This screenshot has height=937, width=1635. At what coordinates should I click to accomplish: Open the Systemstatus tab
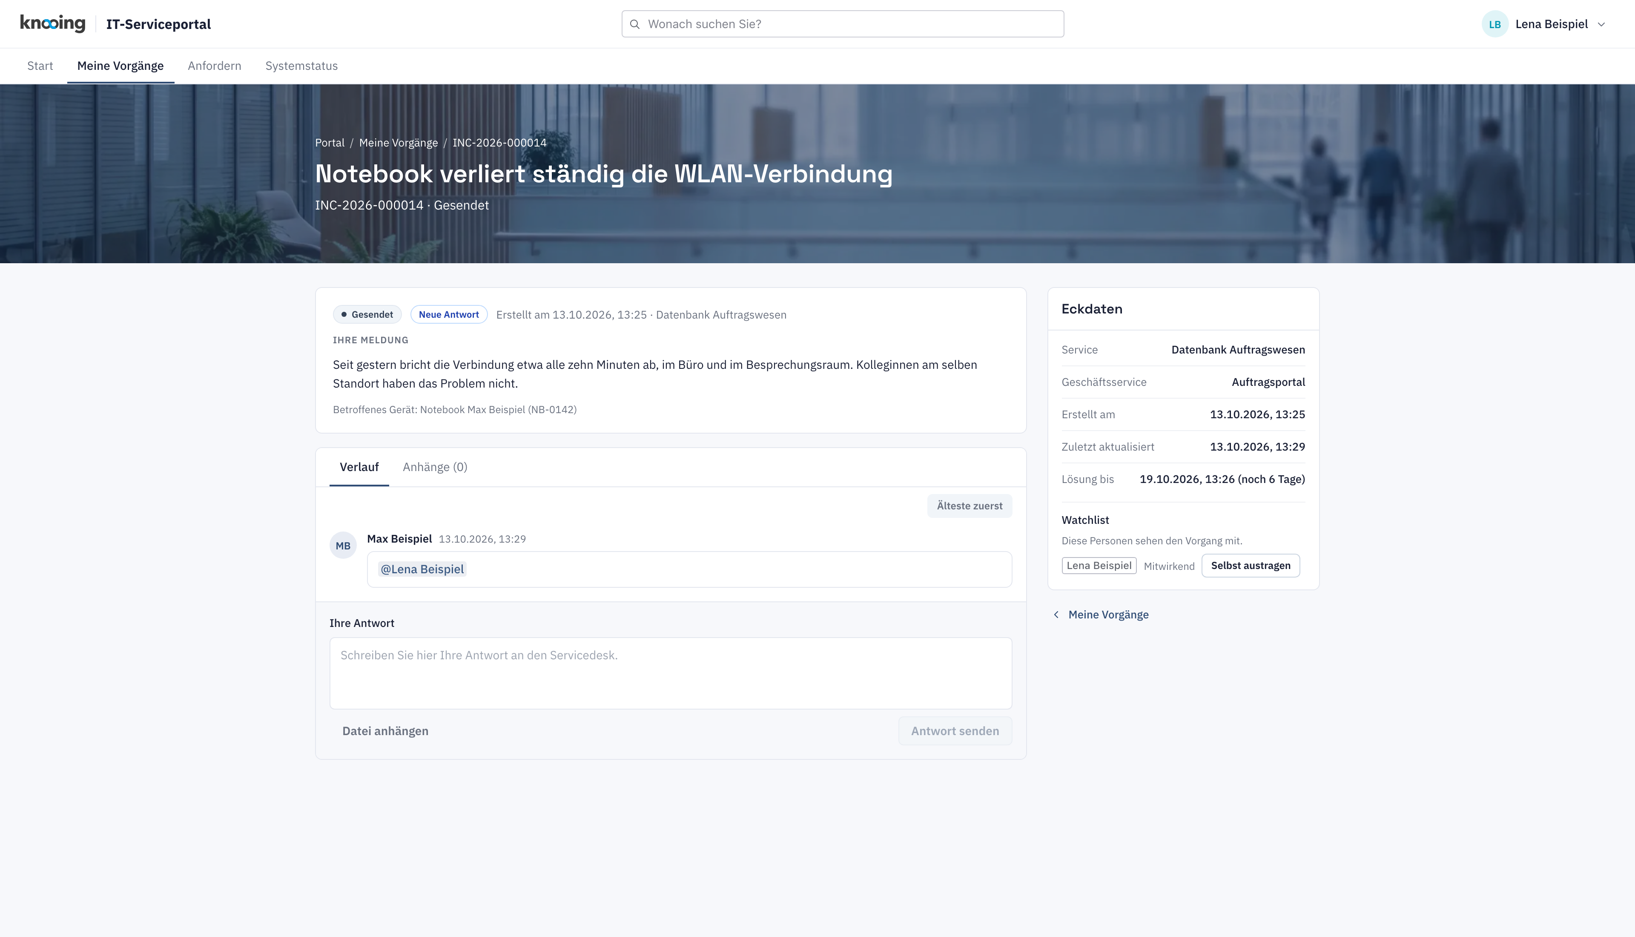(x=301, y=66)
